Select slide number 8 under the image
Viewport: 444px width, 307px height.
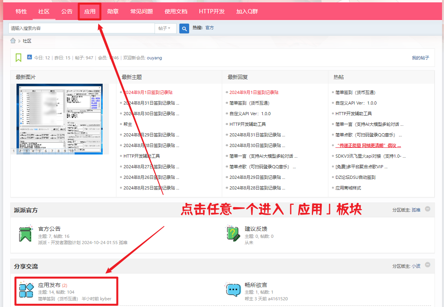pos(59,151)
